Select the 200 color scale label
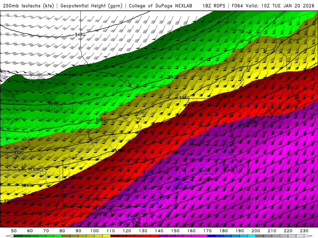Image resolution: width=318 pixels, height=238 pixels. (256, 231)
